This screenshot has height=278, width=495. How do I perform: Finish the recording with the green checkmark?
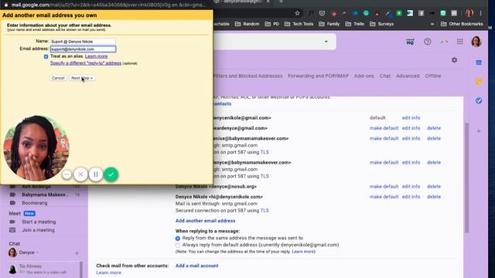point(111,175)
